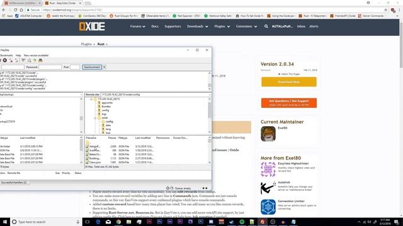Image resolution: width=403 pixels, height=226 pixels.
Task: Click Ask Questions / Get Support button
Action: click(x=289, y=103)
